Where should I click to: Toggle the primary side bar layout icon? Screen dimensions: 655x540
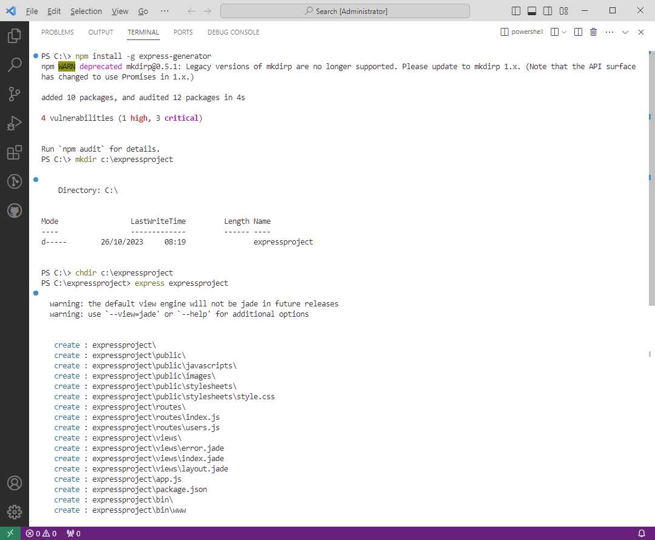pos(516,11)
